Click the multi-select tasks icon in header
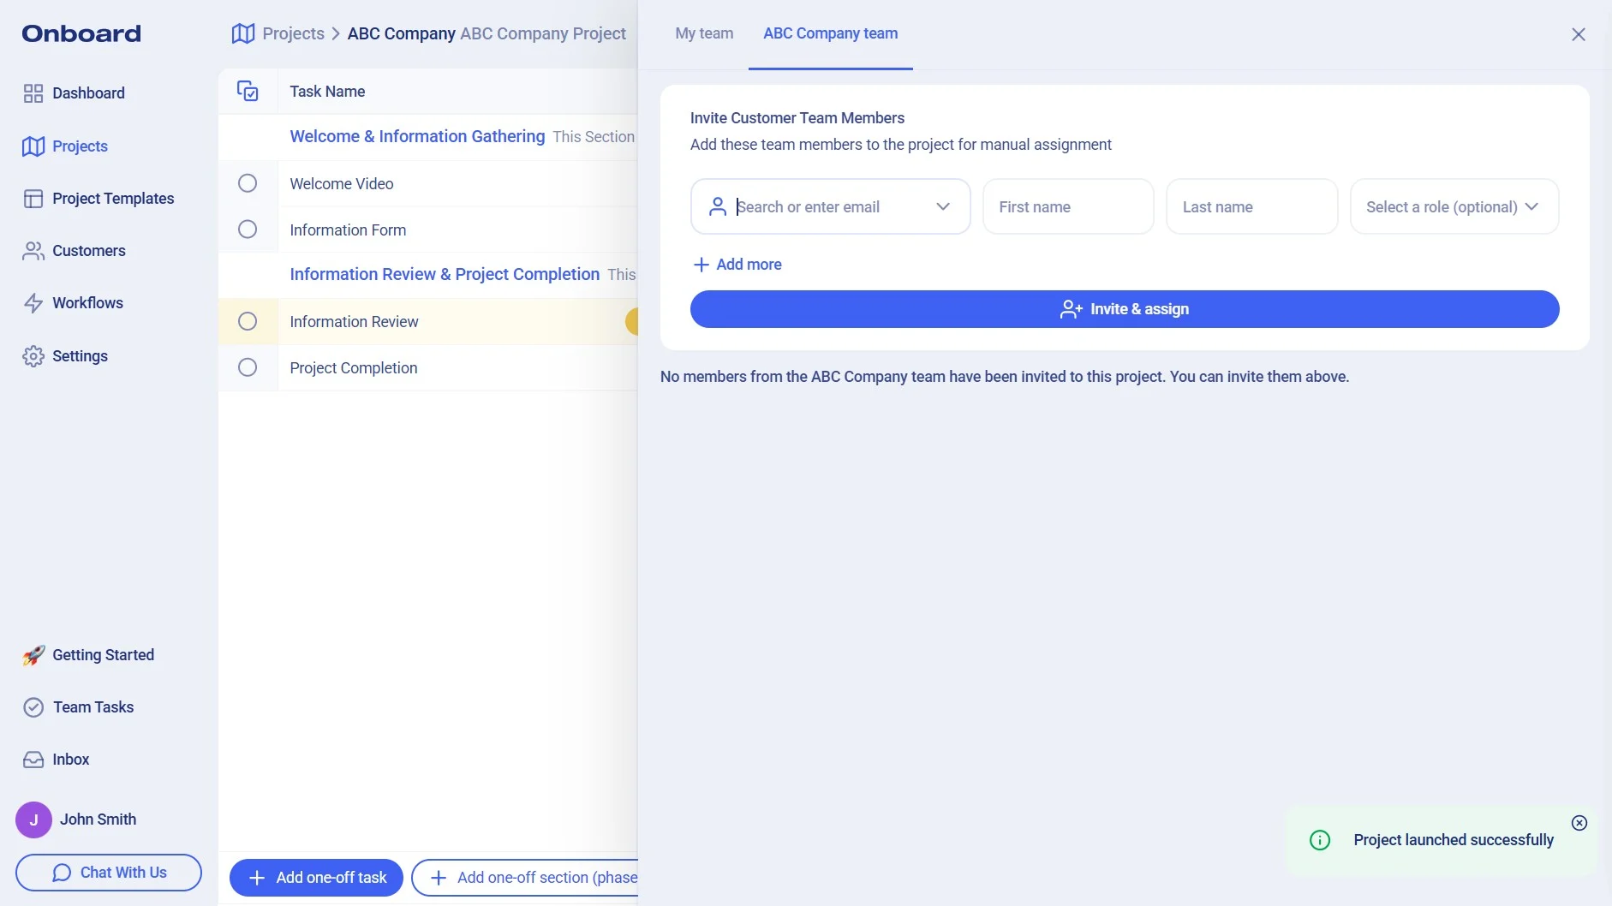Image resolution: width=1612 pixels, height=906 pixels. [x=248, y=91]
